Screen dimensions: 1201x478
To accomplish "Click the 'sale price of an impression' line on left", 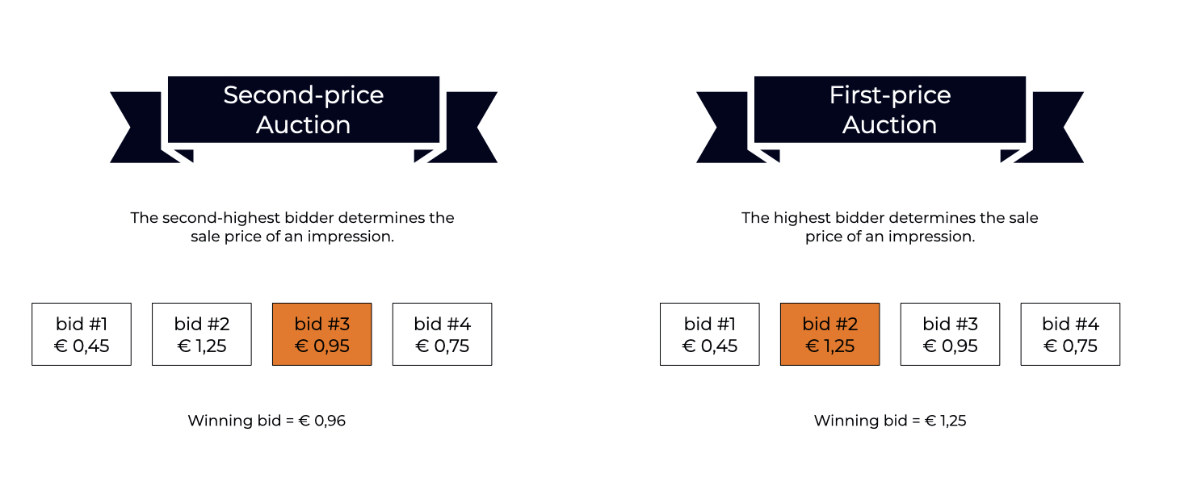I will 292,237.
